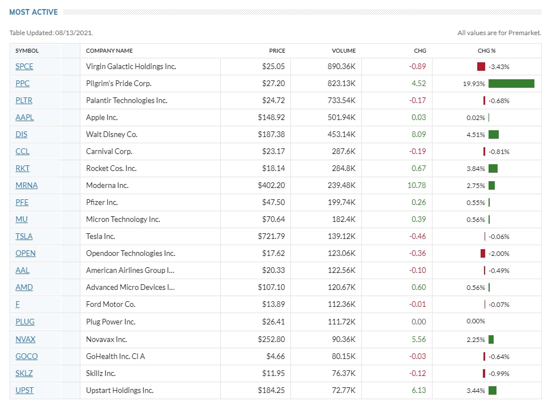Click the 890.36K volume value
This screenshot has width=548, height=406.
[341, 66]
